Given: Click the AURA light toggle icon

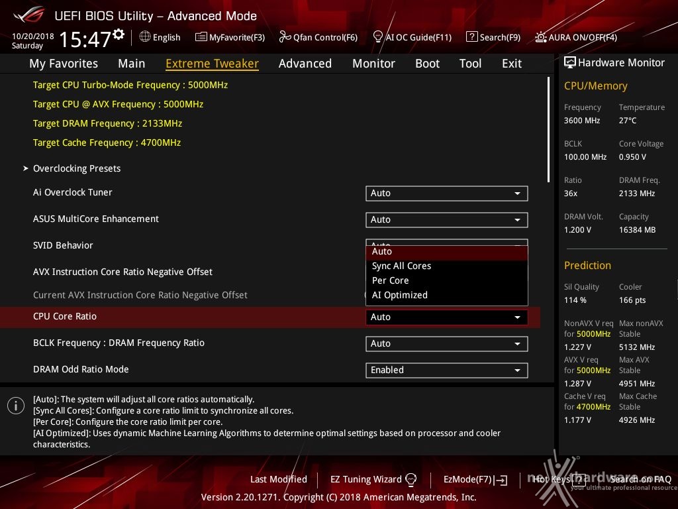Looking at the screenshot, I should tap(540, 37).
